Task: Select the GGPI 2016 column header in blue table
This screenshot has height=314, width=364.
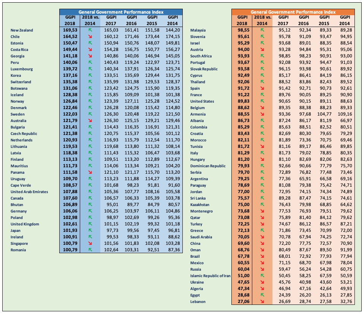Action: [x=131, y=21]
